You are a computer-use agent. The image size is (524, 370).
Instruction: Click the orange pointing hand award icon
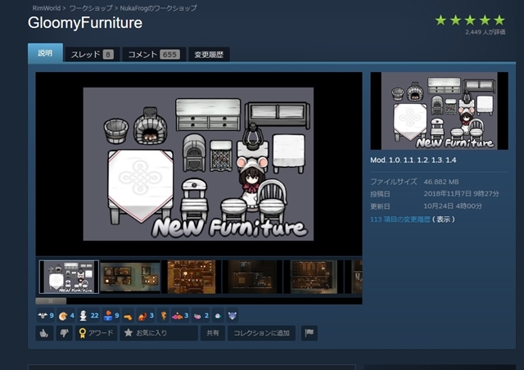(x=128, y=315)
